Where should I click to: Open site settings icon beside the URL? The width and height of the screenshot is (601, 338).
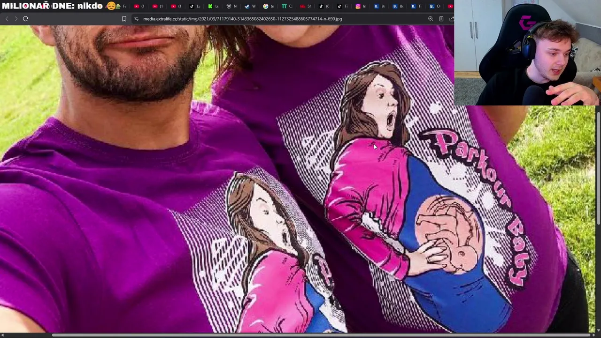point(136,19)
